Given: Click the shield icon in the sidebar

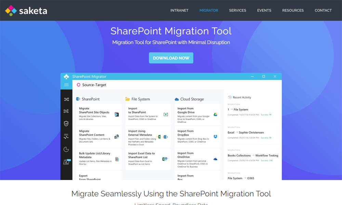Looking at the screenshot, I should tap(66, 123).
